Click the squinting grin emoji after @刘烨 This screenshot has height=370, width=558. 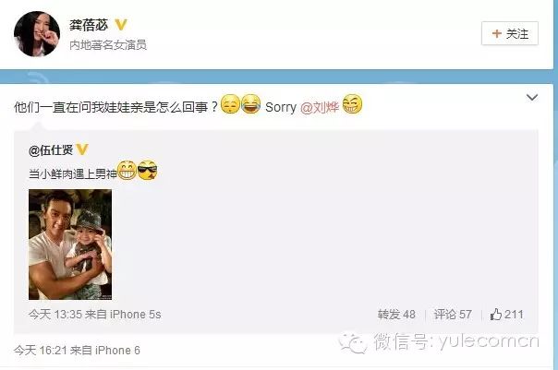click(352, 104)
